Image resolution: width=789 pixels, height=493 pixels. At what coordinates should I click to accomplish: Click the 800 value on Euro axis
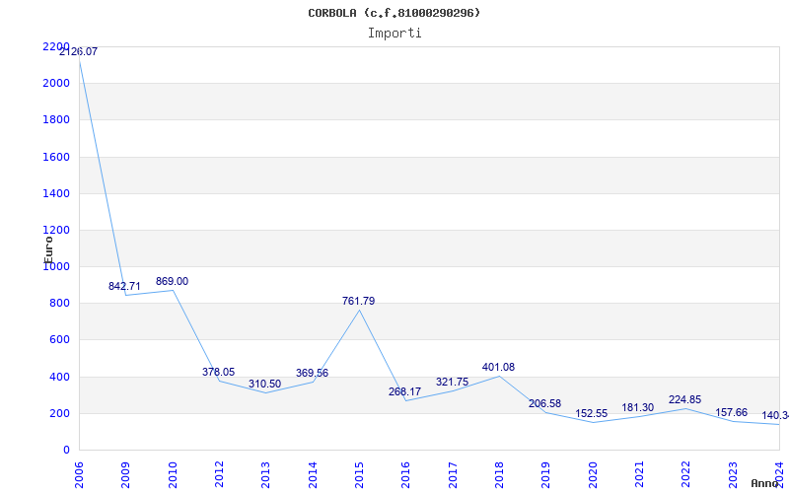59,304
